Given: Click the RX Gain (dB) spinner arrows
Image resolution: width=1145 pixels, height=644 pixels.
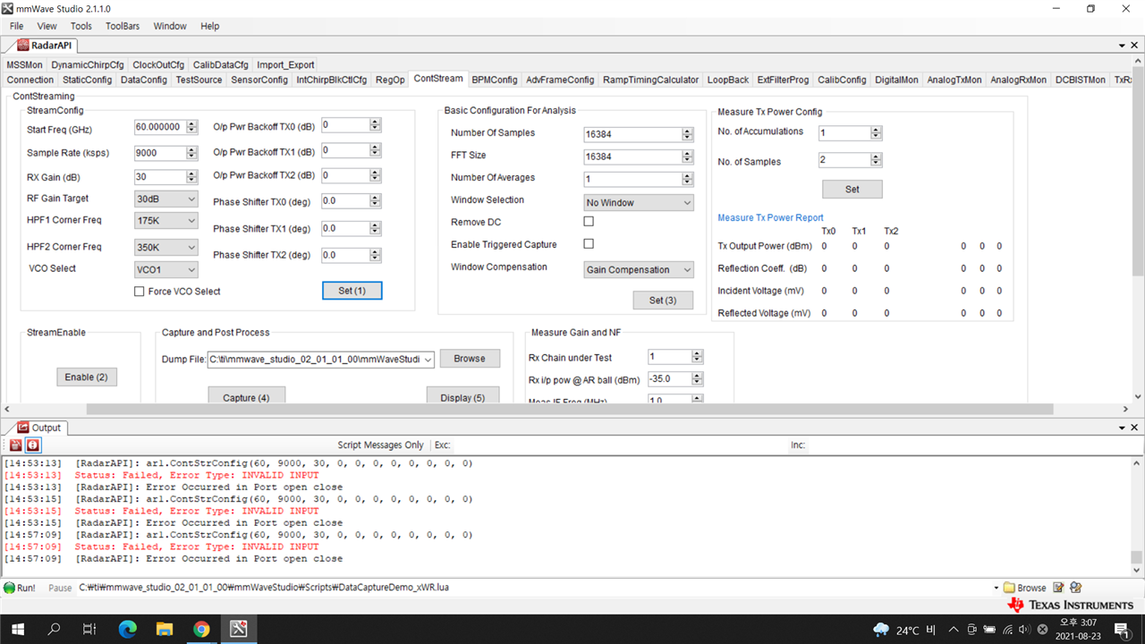Looking at the screenshot, I should (x=192, y=177).
